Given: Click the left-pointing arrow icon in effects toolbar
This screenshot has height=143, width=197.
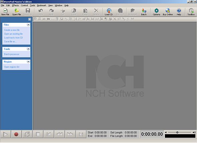Looking at the screenshot, I should pyautogui.click(x=79, y=19).
